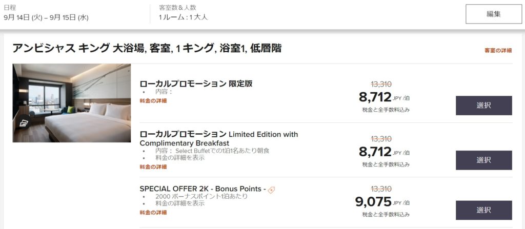Click 料金の詳細を表示 in the Complimentary Breakfast rate
This screenshot has height=229, width=525.
[x=180, y=158]
